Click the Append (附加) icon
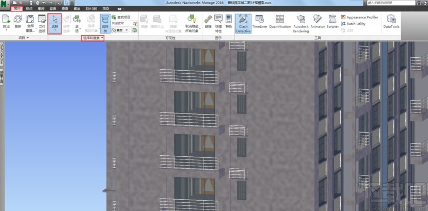 [7, 23]
